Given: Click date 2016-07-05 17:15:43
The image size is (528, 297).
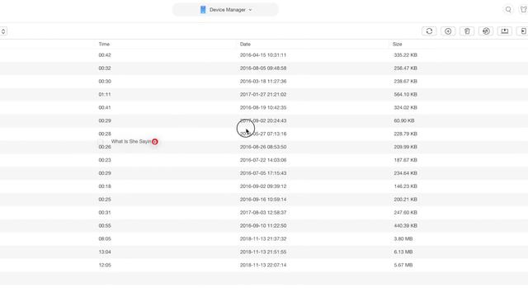Looking at the screenshot, I should 263,173.
